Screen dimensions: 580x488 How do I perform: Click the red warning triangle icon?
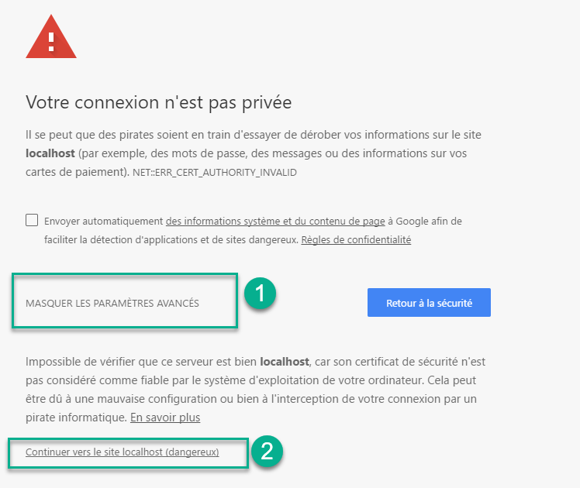pyautogui.click(x=51, y=37)
